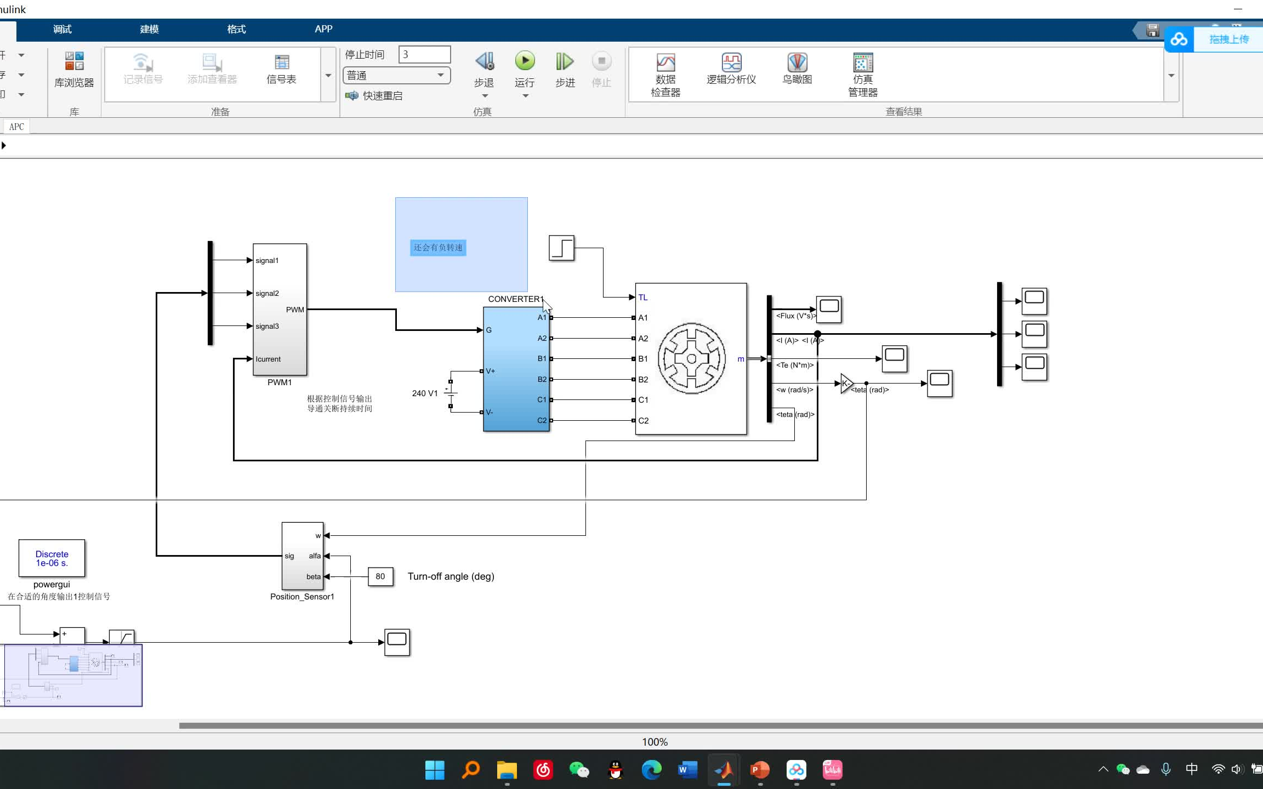1263x789 pixels.
Task: Open PowerPoint from the taskbar
Action: coord(760,770)
